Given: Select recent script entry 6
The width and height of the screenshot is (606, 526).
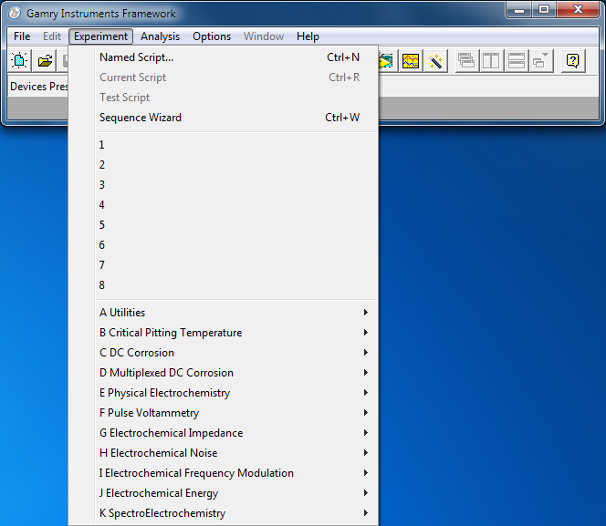Looking at the screenshot, I should pos(223,245).
